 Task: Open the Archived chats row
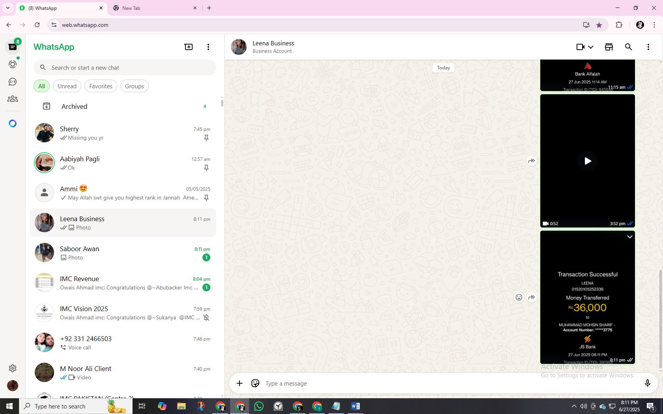[123, 106]
